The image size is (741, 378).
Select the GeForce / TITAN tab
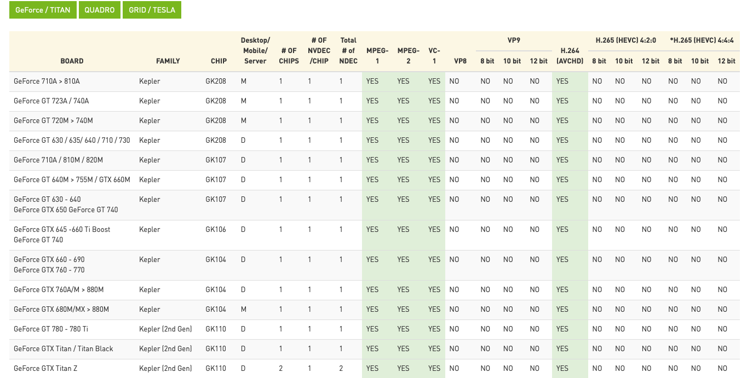click(43, 10)
